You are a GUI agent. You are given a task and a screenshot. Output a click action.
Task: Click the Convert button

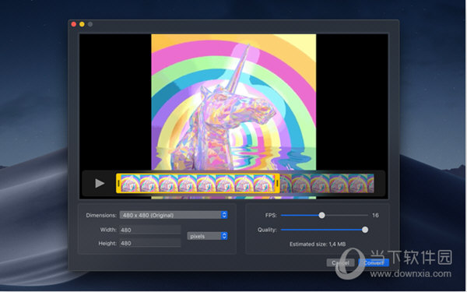coord(374,262)
